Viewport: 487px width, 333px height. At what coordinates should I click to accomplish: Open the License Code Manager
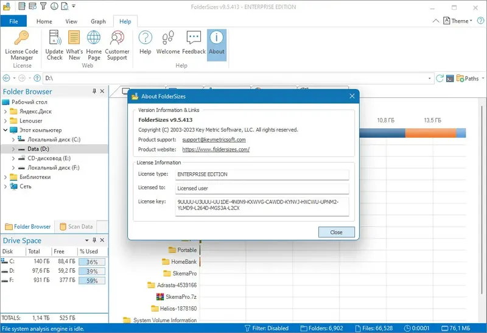(21, 45)
